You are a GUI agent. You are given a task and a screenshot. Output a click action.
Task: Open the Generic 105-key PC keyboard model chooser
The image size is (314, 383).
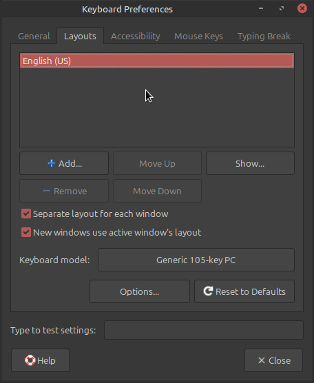(x=196, y=260)
